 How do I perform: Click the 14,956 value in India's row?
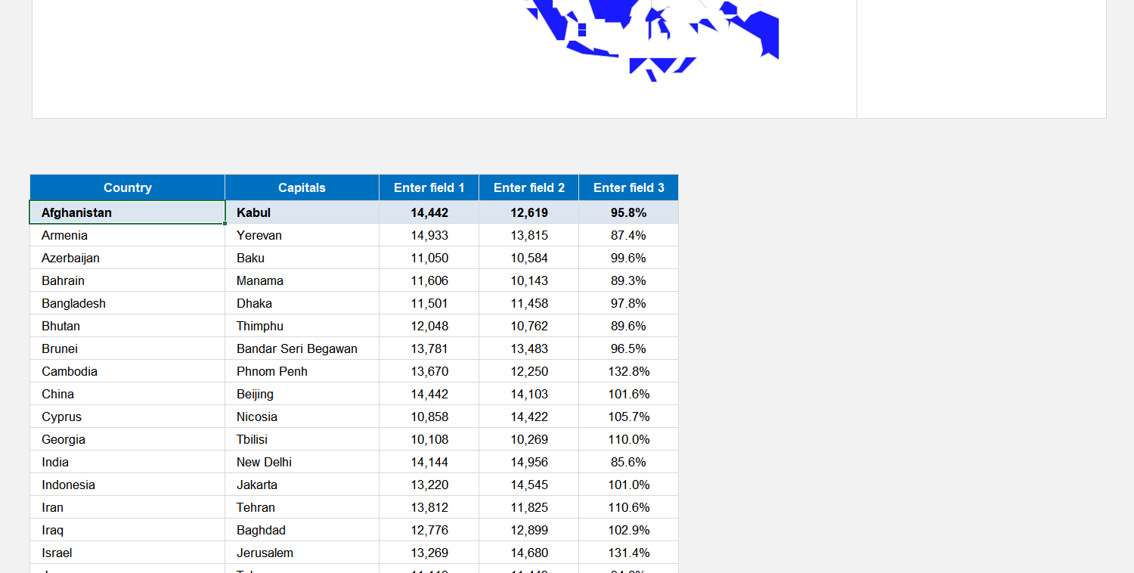[528, 462]
